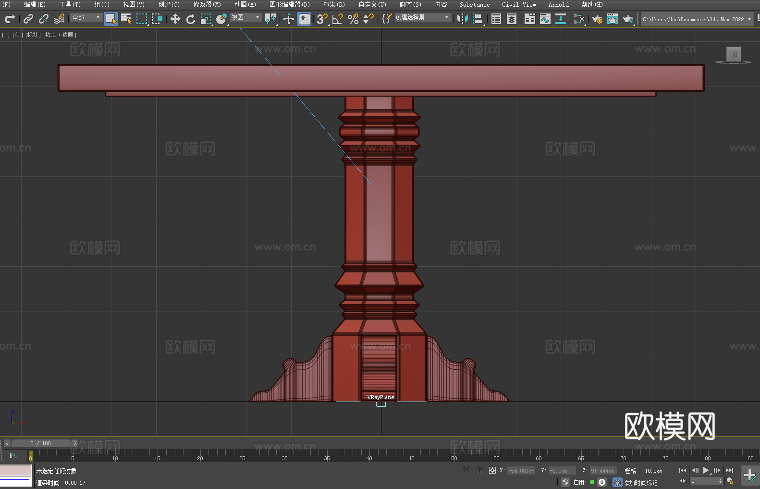Screen dimensions: 760x489
Task: Activate the Rotate tool
Action: coord(191,19)
